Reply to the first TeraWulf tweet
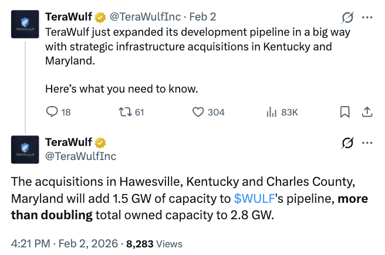 click(x=52, y=111)
